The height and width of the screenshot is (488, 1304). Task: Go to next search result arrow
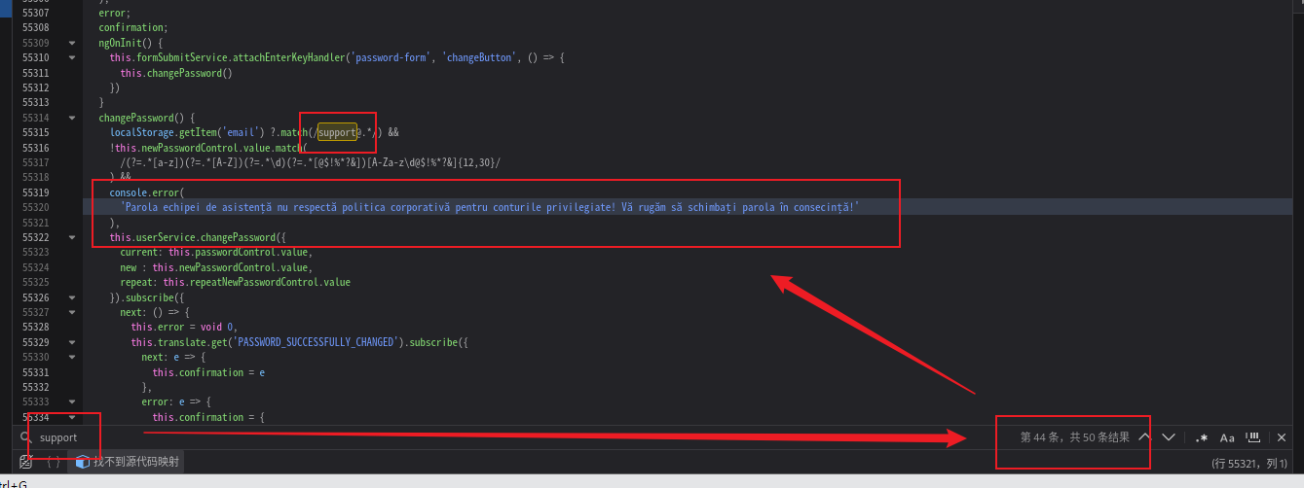coord(1169,437)
